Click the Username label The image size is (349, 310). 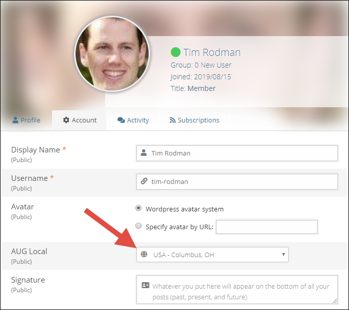pos(29,178)
